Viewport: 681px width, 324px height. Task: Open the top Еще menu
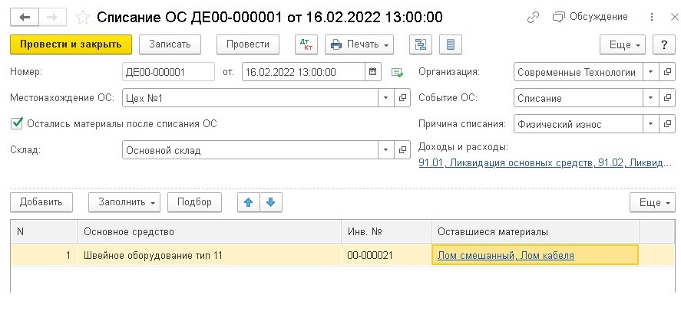pyautogui.click(x=624, y=45)
